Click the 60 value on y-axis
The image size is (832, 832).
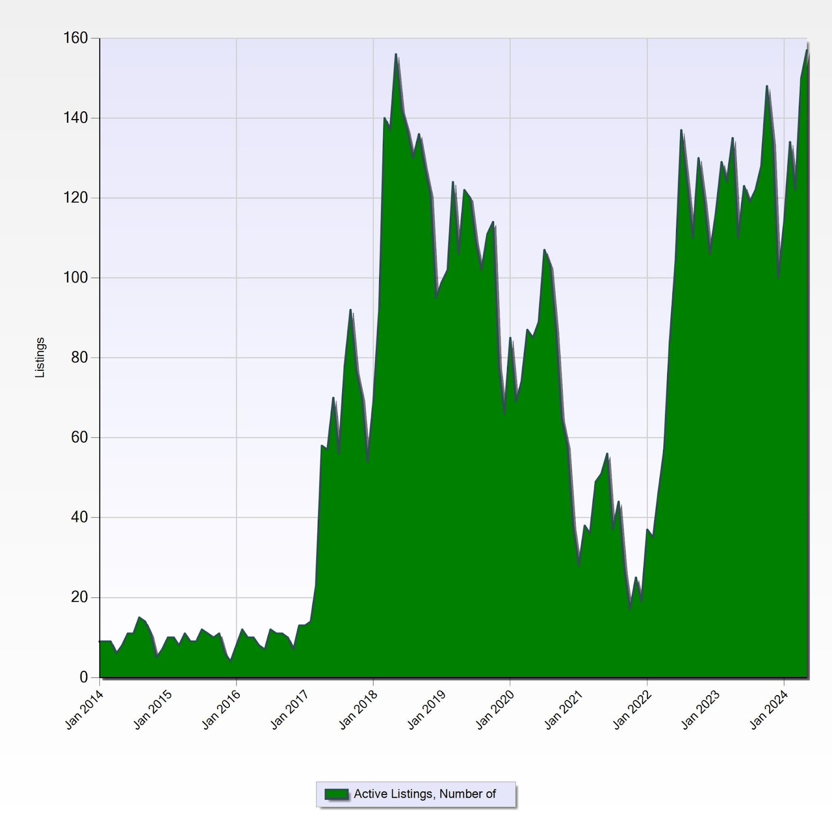point(80,437)
